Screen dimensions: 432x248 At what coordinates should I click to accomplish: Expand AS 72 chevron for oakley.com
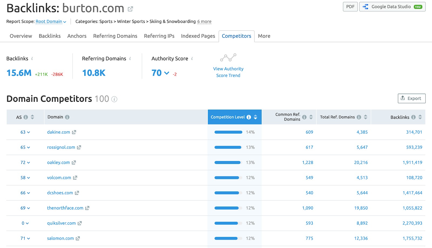[29, 163]
